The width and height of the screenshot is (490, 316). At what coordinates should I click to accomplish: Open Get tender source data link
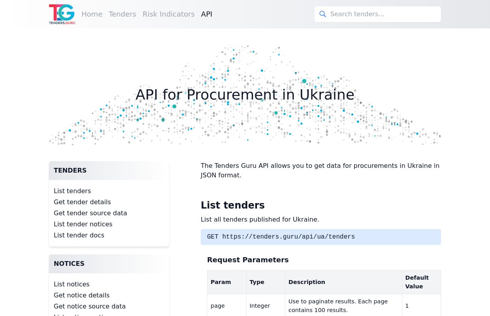click(90, 213)
